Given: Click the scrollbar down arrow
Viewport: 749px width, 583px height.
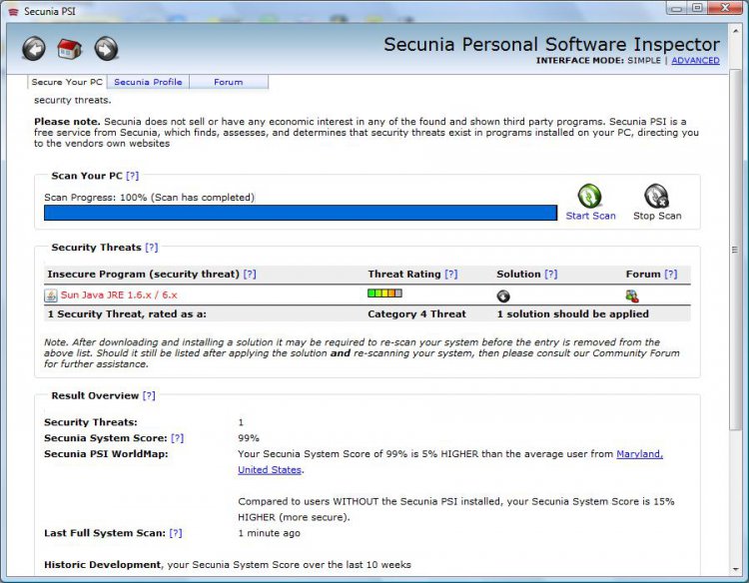Looking at the screenshot, I should tap(735, 569).
